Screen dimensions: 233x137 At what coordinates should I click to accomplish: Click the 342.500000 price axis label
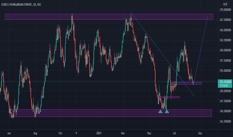225,122
